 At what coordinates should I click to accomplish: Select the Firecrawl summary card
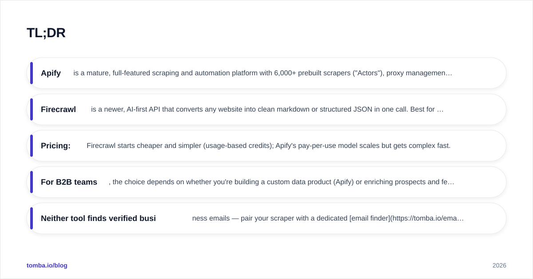click(266, 109)
